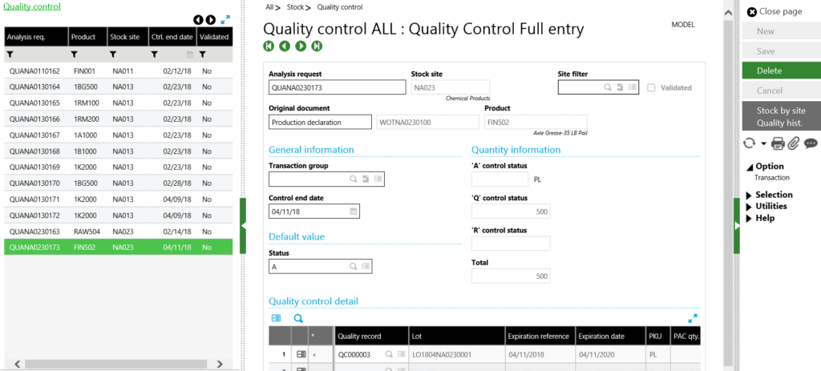The height and width of the screenshot is (371, 821).
Task: Collapse left list panel with green handle
Action: pos(242,226)
